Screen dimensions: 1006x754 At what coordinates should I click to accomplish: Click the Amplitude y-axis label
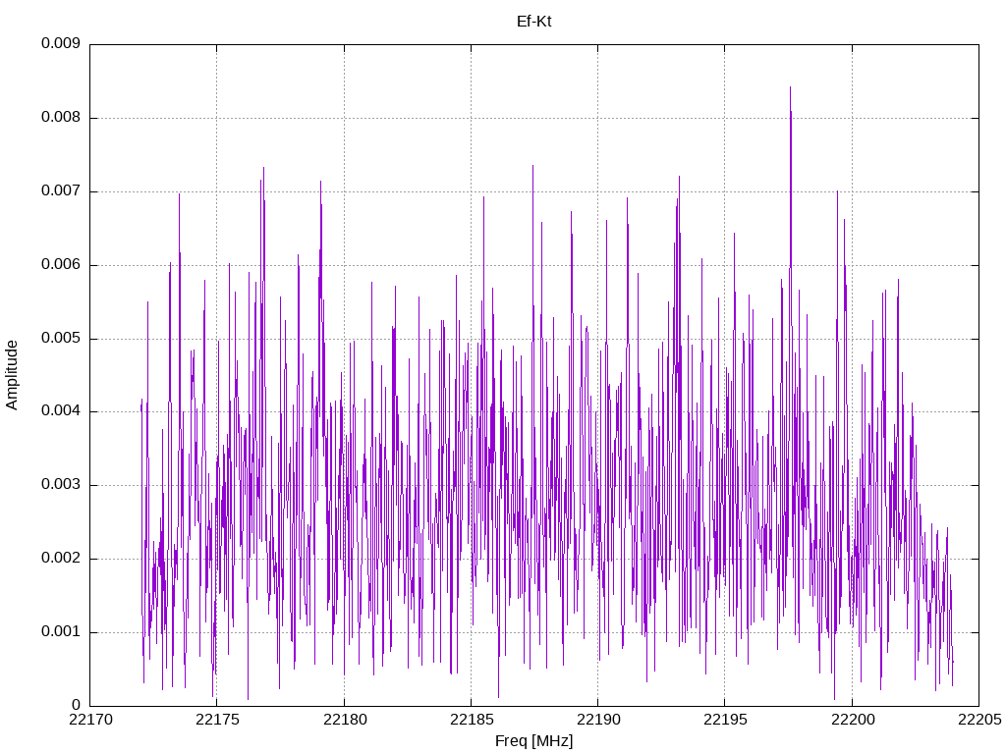pyautogui.click(x=12, y=375)
